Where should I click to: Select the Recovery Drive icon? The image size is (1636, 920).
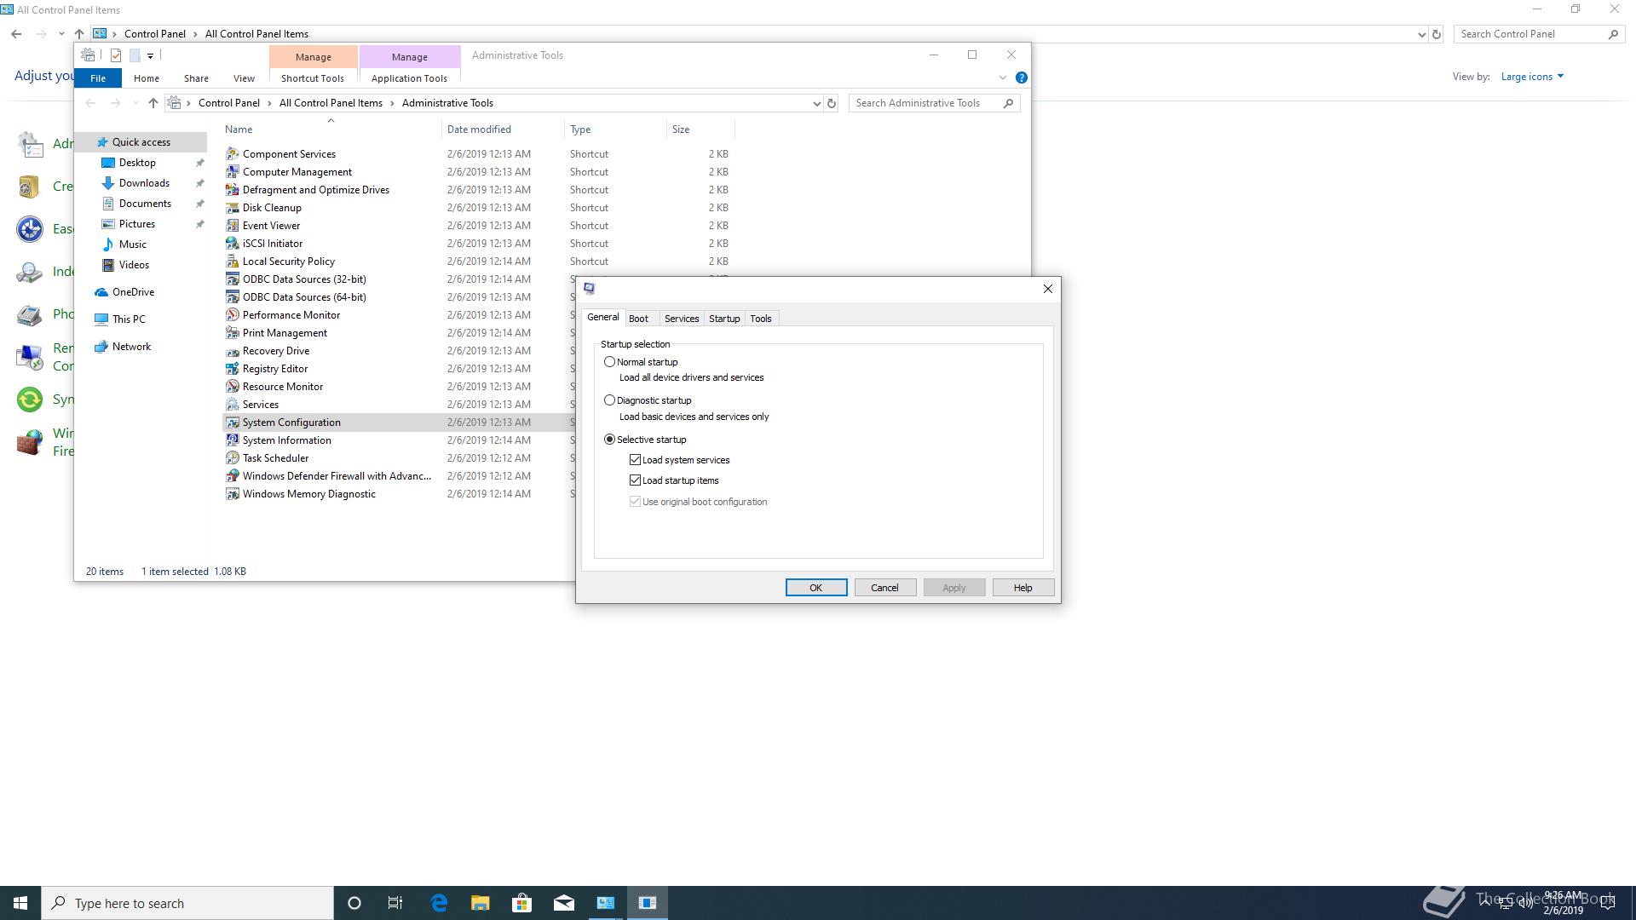[x=232, y=351]
